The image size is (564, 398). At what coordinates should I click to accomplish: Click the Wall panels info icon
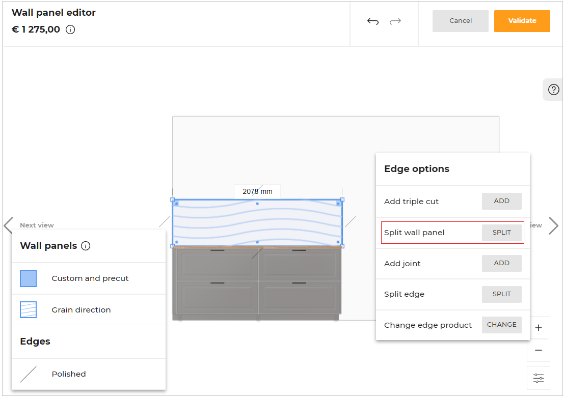pyautogui.click(x=86, y=246)
